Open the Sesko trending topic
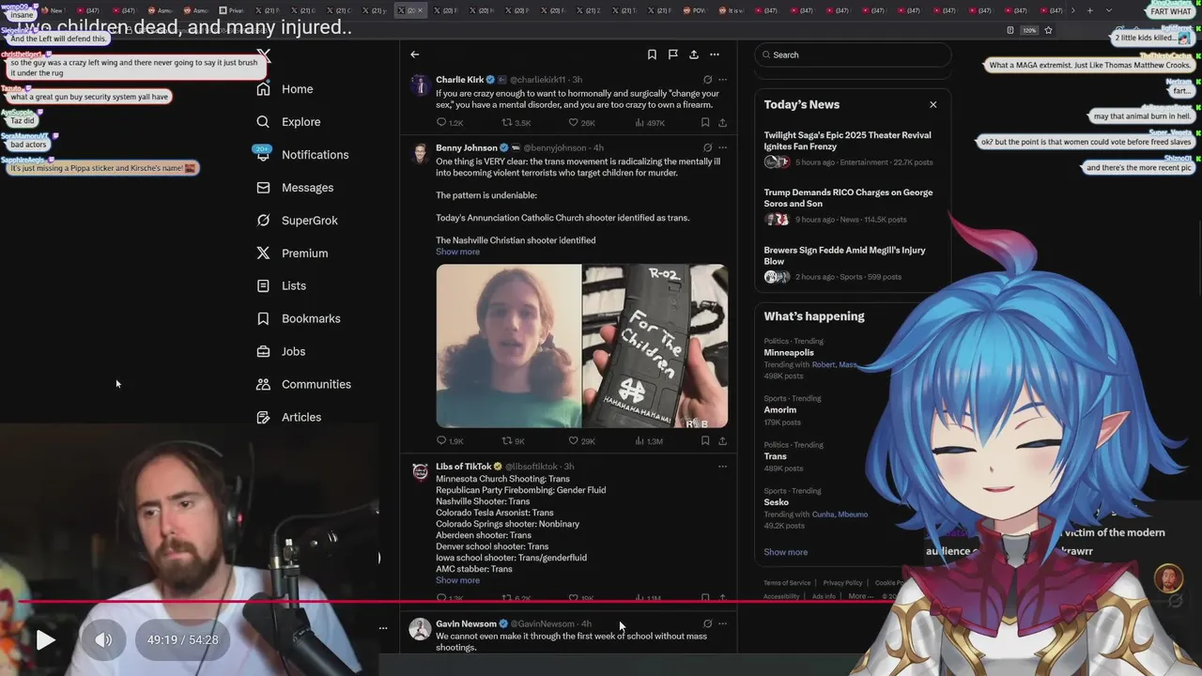1202x676 pixels. [777, 502]
